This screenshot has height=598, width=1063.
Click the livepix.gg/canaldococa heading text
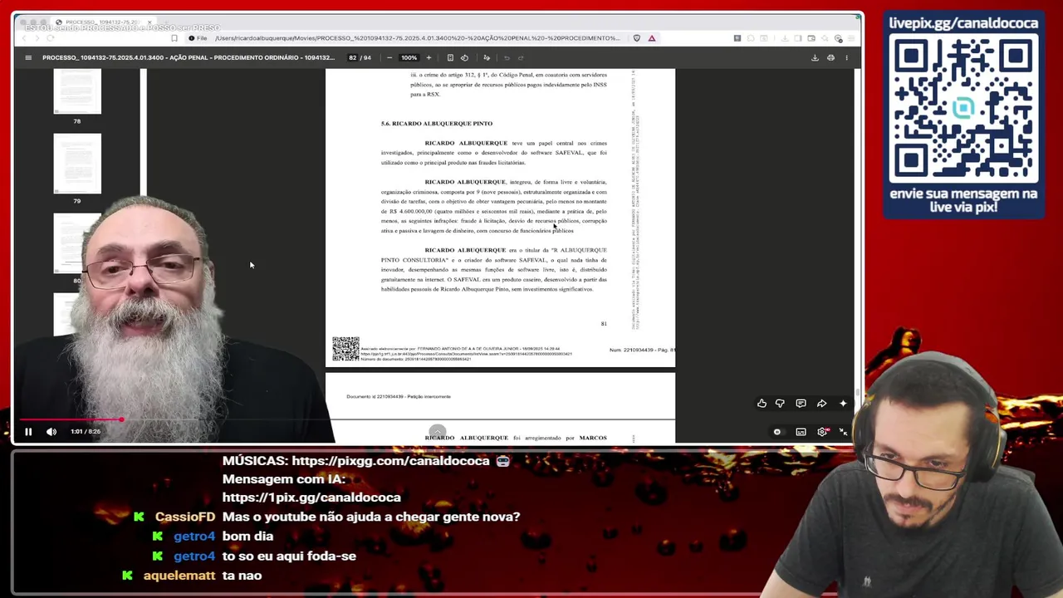(963, 22)
